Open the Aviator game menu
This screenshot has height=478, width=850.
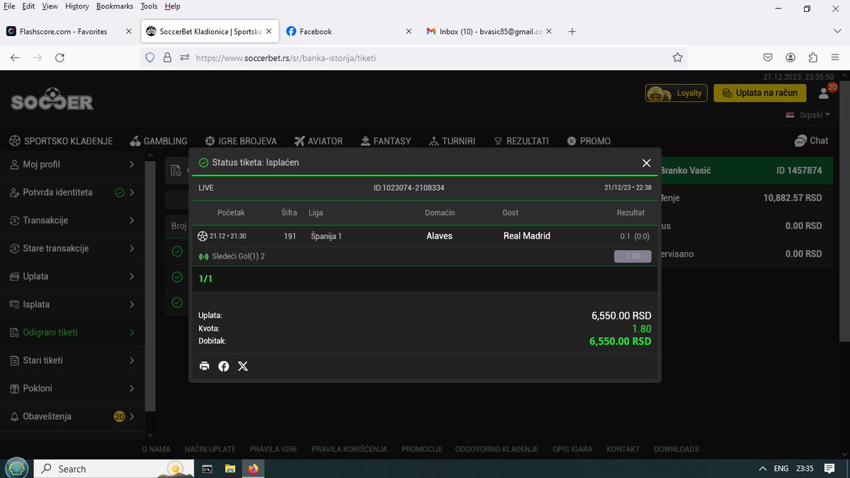coord(318,141)
